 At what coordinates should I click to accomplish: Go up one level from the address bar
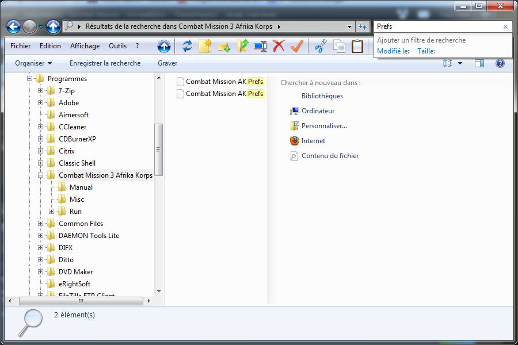tap(53, 27)
